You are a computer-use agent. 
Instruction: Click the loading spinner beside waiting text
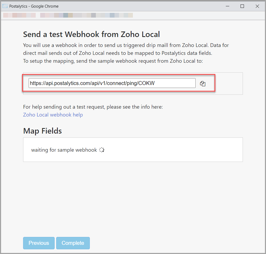tap(102, 150)
